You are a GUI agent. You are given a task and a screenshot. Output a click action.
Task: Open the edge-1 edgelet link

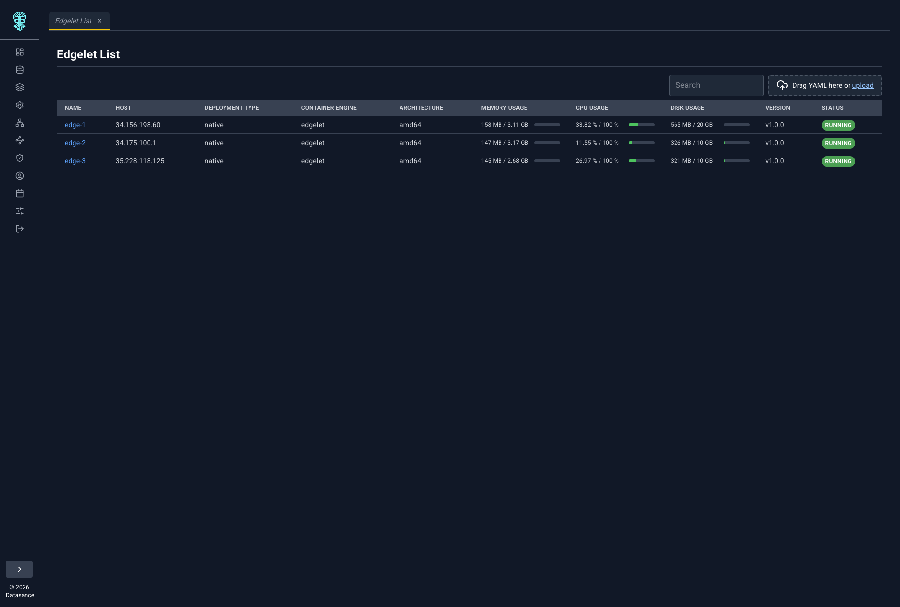coord(75,125)
